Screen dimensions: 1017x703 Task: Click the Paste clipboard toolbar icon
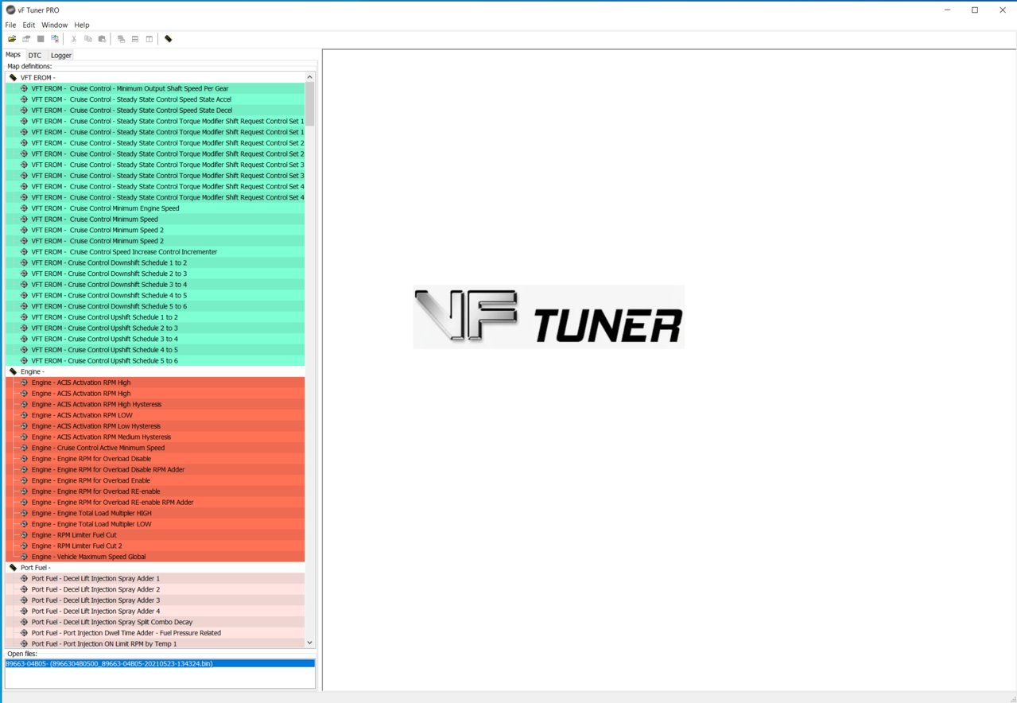(102, 39)
